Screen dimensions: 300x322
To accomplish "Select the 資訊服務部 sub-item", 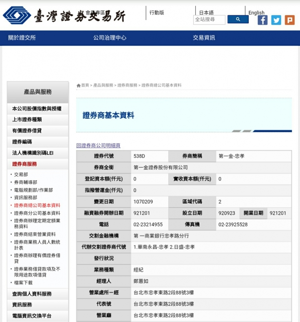I will click(x=25, y=198).
